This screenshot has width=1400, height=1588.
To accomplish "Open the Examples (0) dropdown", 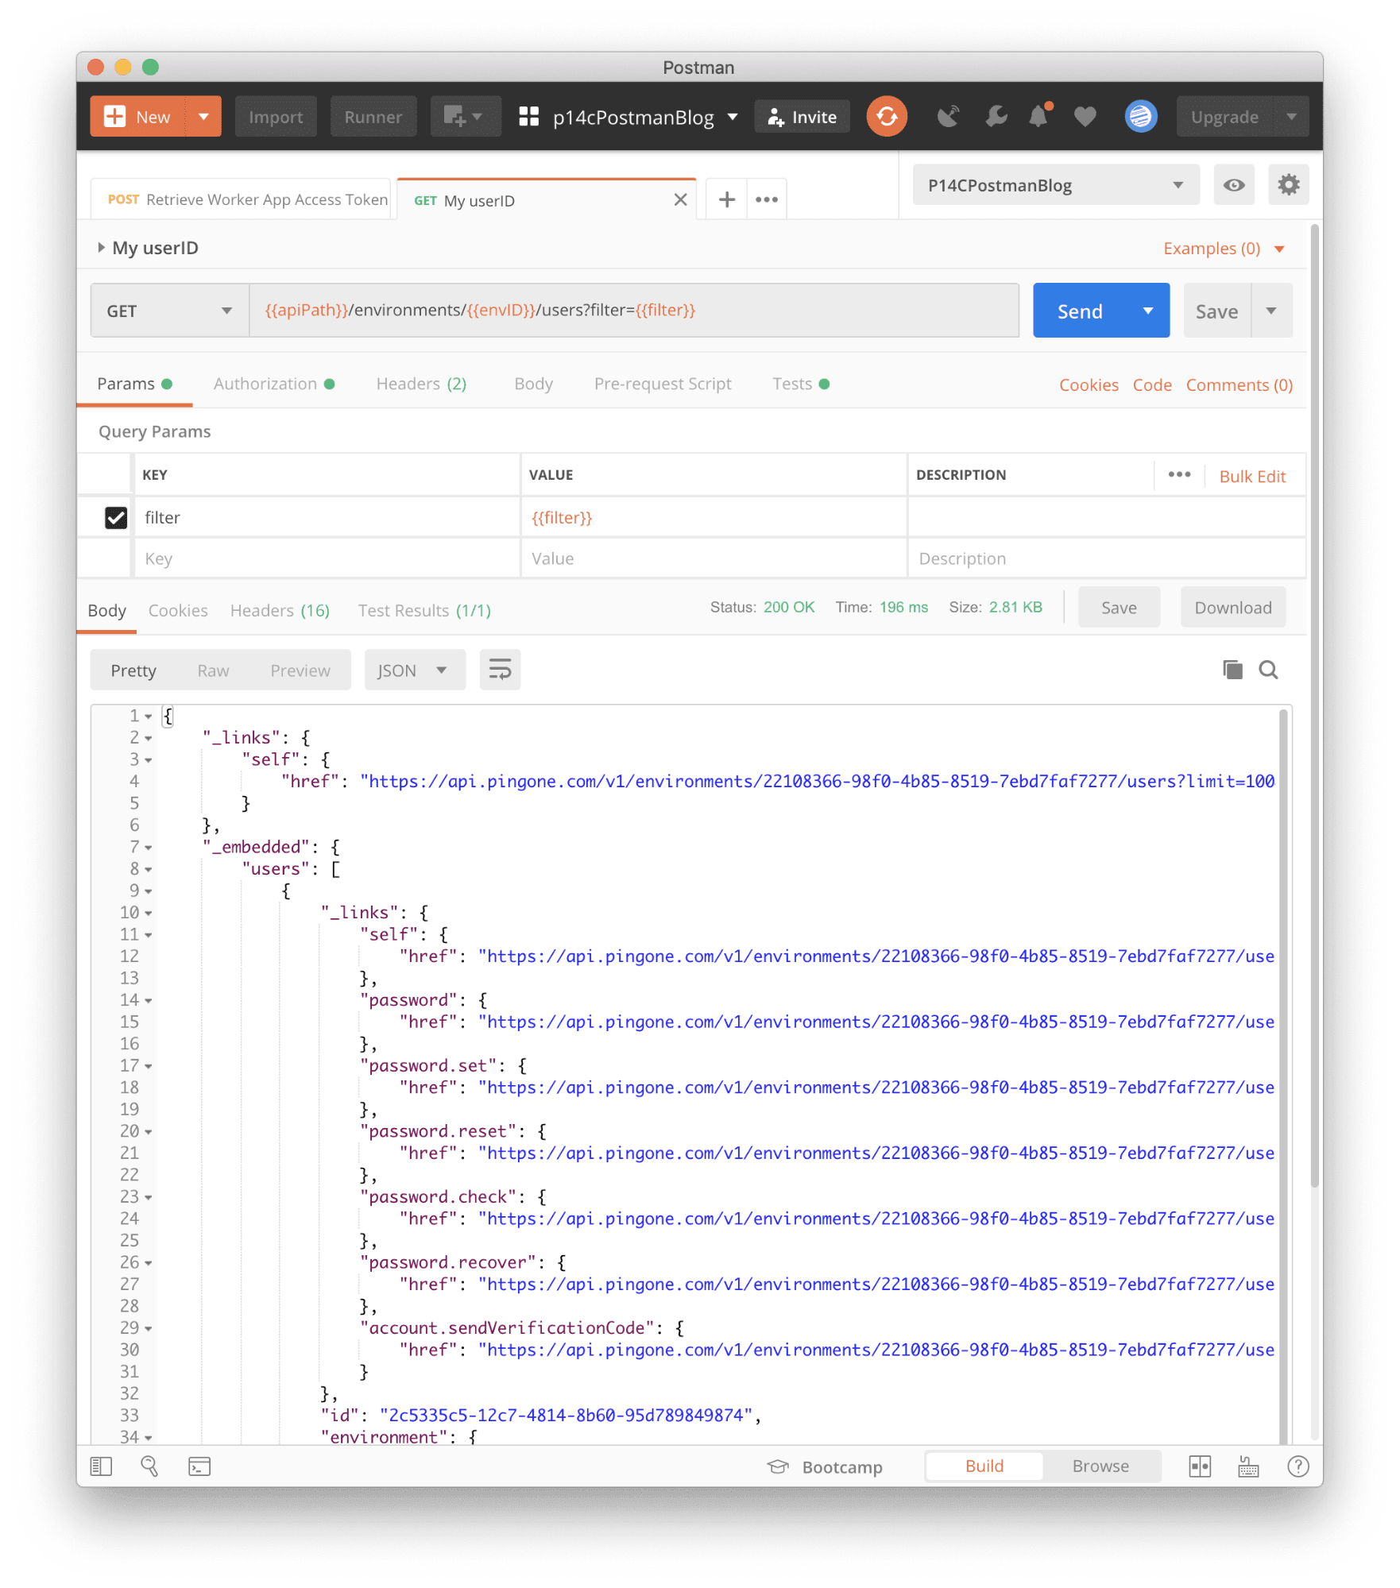I will [x=1224, y=248].
